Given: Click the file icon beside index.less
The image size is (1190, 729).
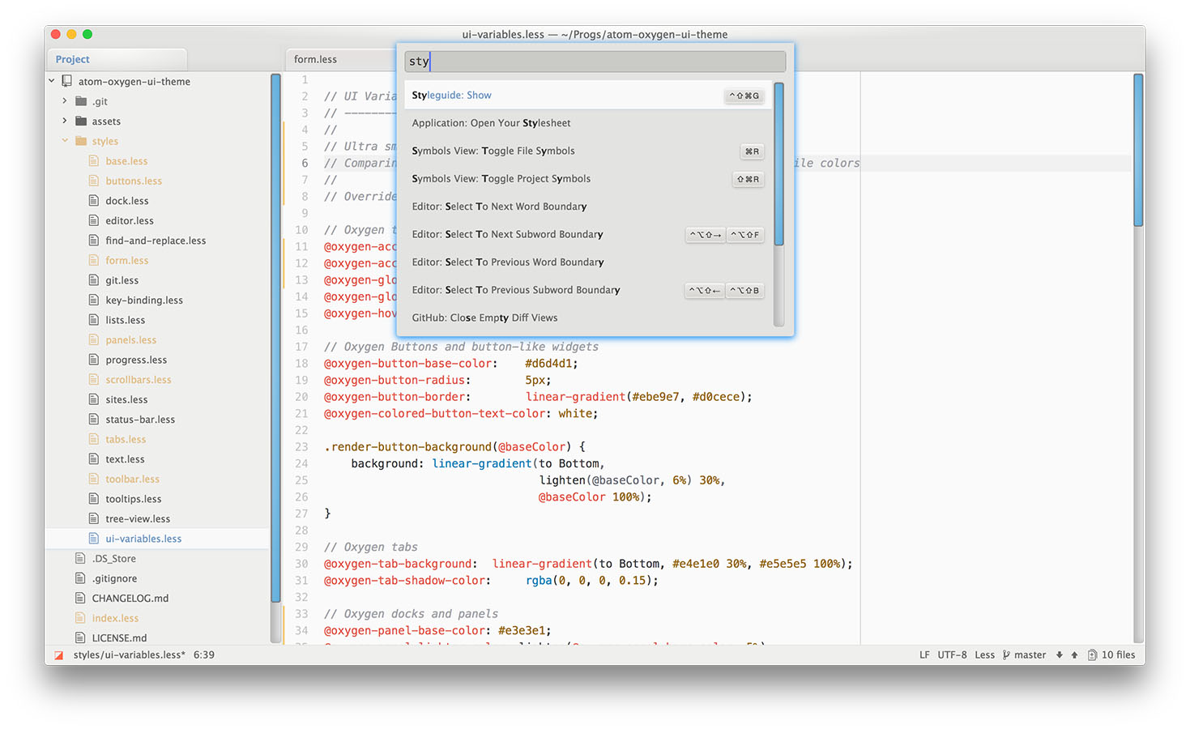Looking at the screenshot, I should (80, 618).
